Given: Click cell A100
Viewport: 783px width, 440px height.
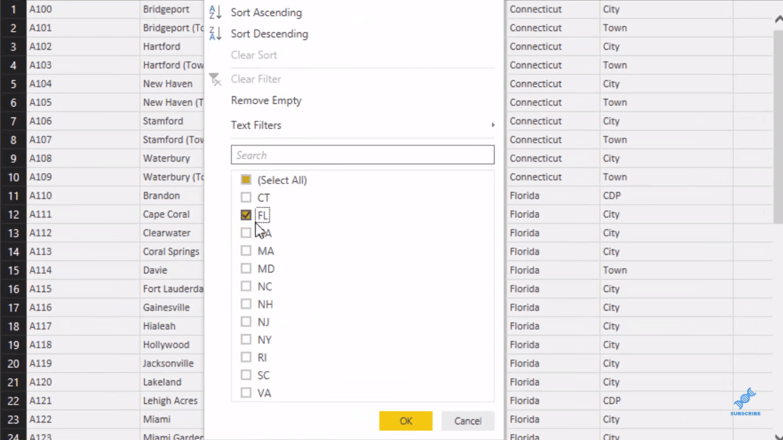Looking at the screenshot, I should pyautogui.click(x=83, y=9).
